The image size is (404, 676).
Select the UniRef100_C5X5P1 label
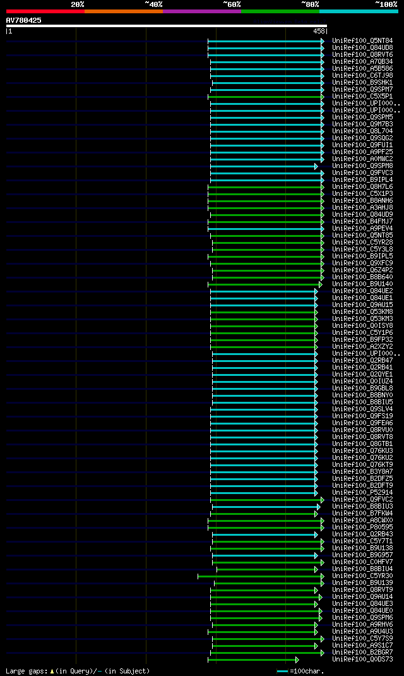[362, 97]
